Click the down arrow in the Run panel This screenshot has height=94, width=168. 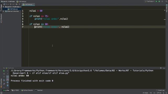[x=8, y=74]
